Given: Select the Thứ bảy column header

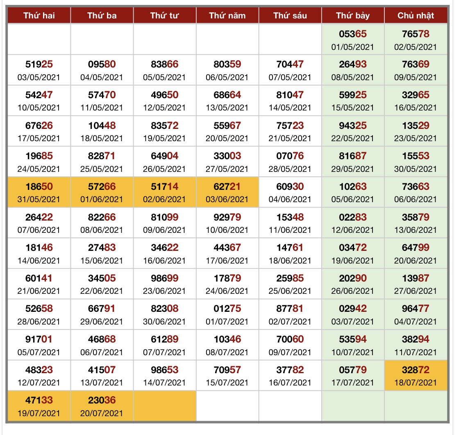Looking at the screenshot, I should click(353, 15).
